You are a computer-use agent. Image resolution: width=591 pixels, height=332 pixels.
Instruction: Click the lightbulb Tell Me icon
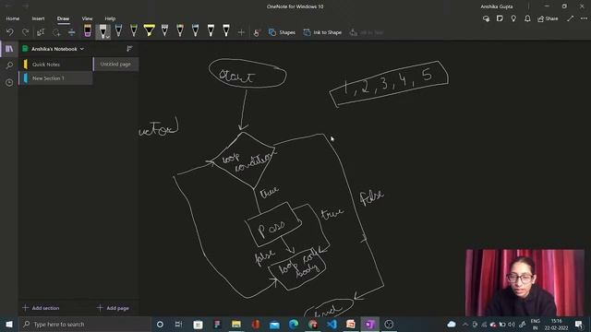pos(513,18)
